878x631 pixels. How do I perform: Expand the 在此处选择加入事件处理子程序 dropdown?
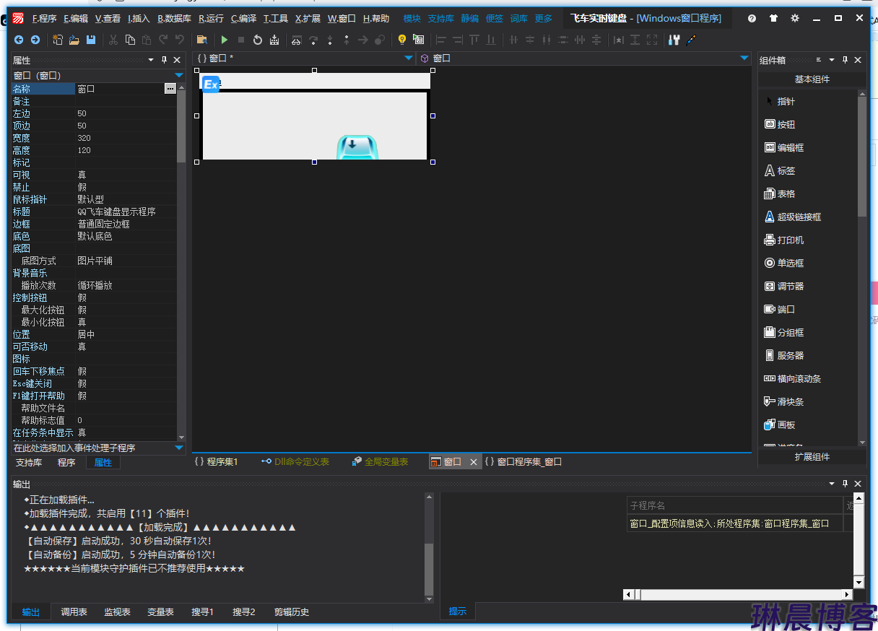(179, 448)
